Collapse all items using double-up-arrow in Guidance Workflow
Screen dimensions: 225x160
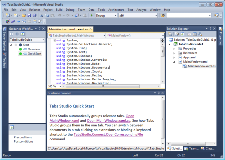[x=17, y=34]
